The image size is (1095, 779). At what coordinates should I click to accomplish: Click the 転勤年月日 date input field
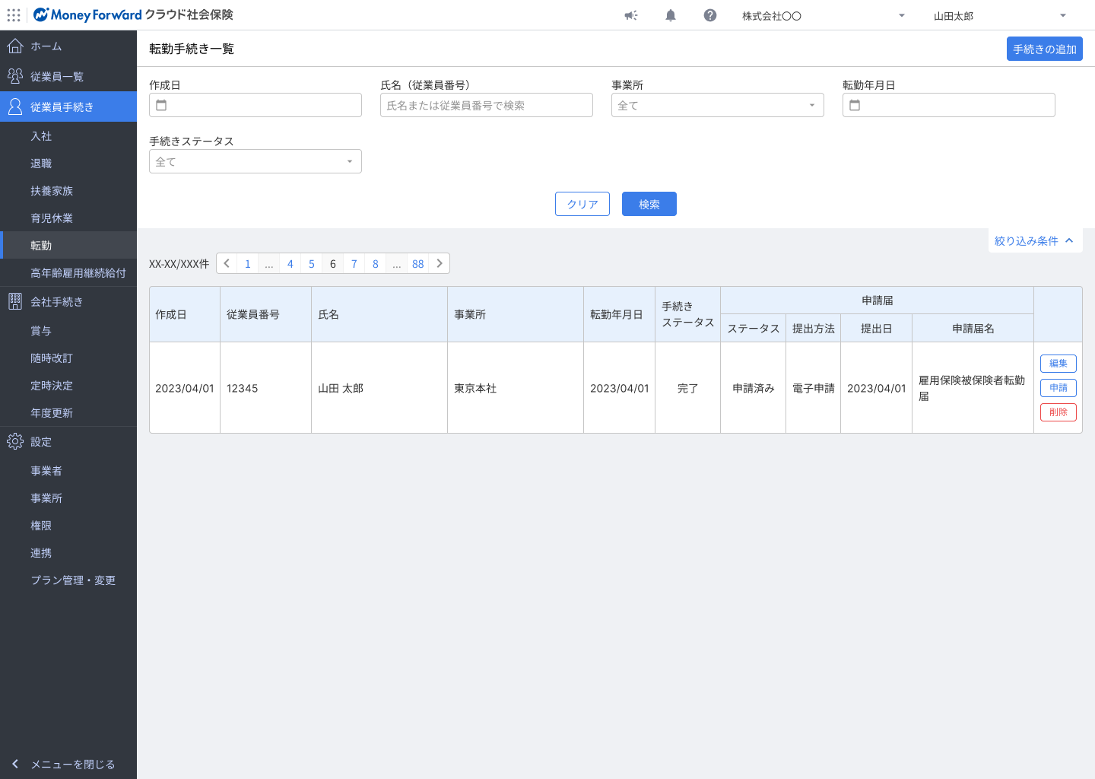(949, 105)
